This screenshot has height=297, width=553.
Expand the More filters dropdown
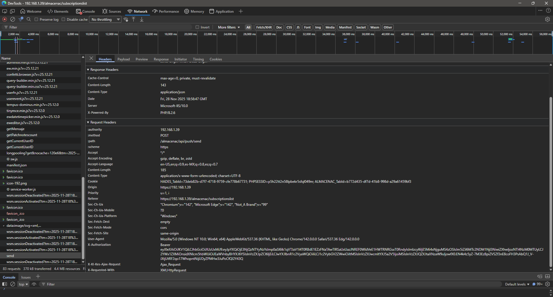[229, 27]
